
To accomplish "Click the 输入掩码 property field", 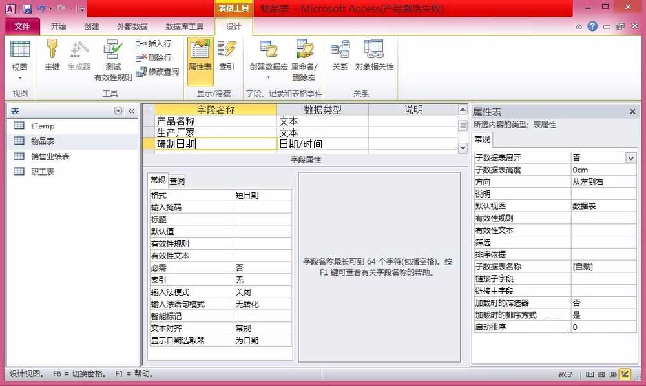I will (263, 207).
